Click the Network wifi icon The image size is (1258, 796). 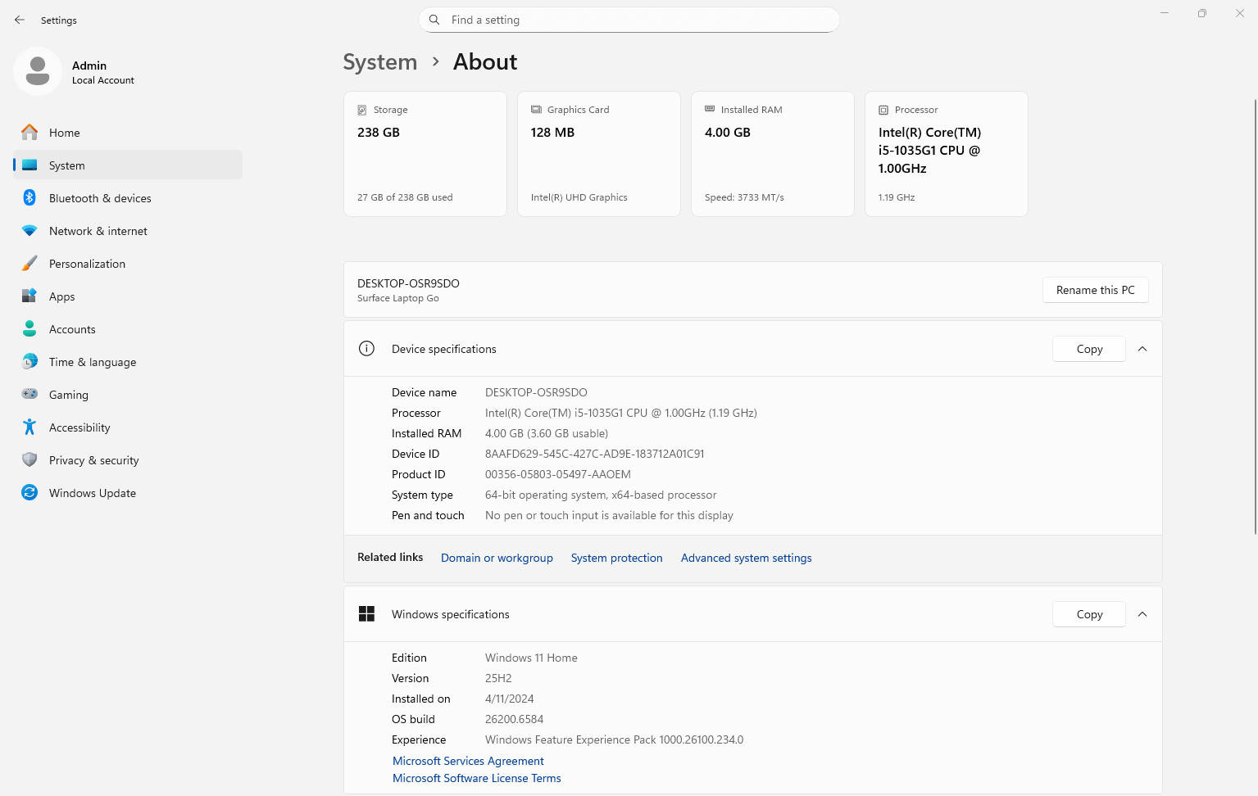click(30, 231)
